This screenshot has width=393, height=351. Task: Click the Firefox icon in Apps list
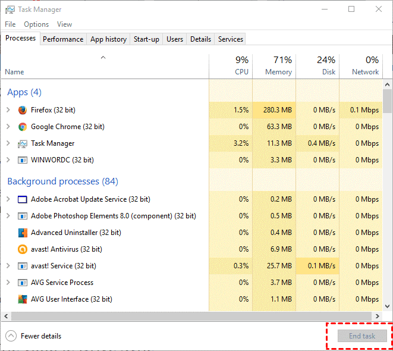click(23, 110)
